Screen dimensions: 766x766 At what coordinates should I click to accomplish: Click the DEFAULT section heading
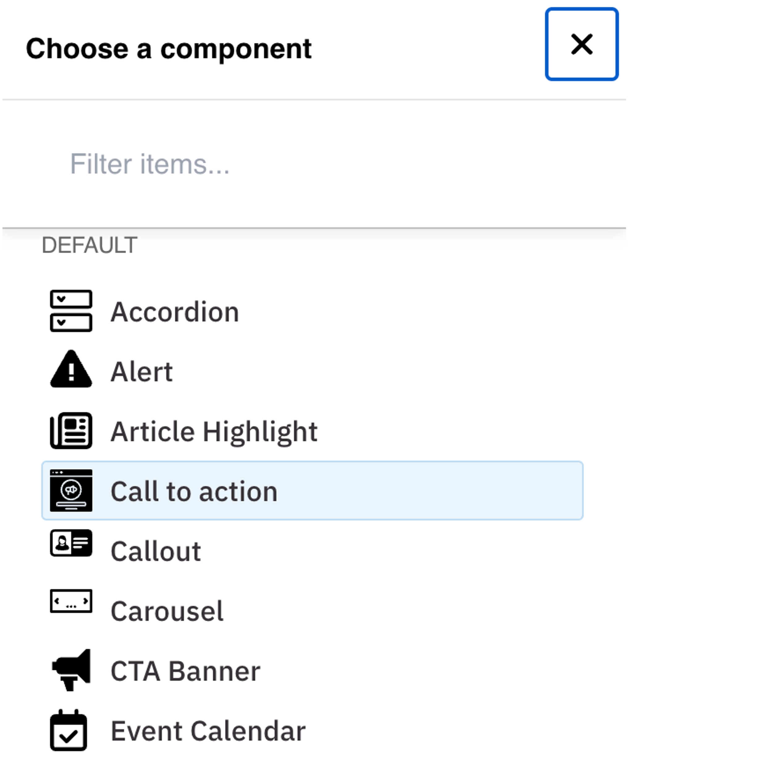click(x=90, y=245)
